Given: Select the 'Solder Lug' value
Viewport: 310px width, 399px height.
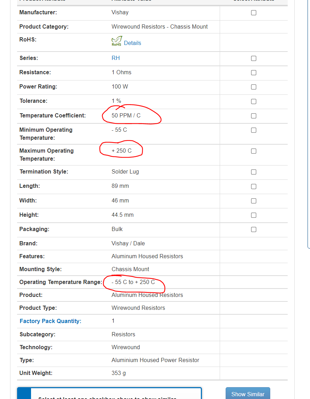Looking at the screenshot, I should click(x=125, y=171).
